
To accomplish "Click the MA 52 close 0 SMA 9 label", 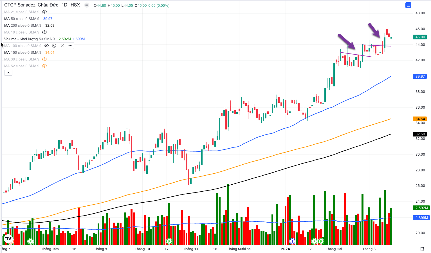I will coord(22,66).
